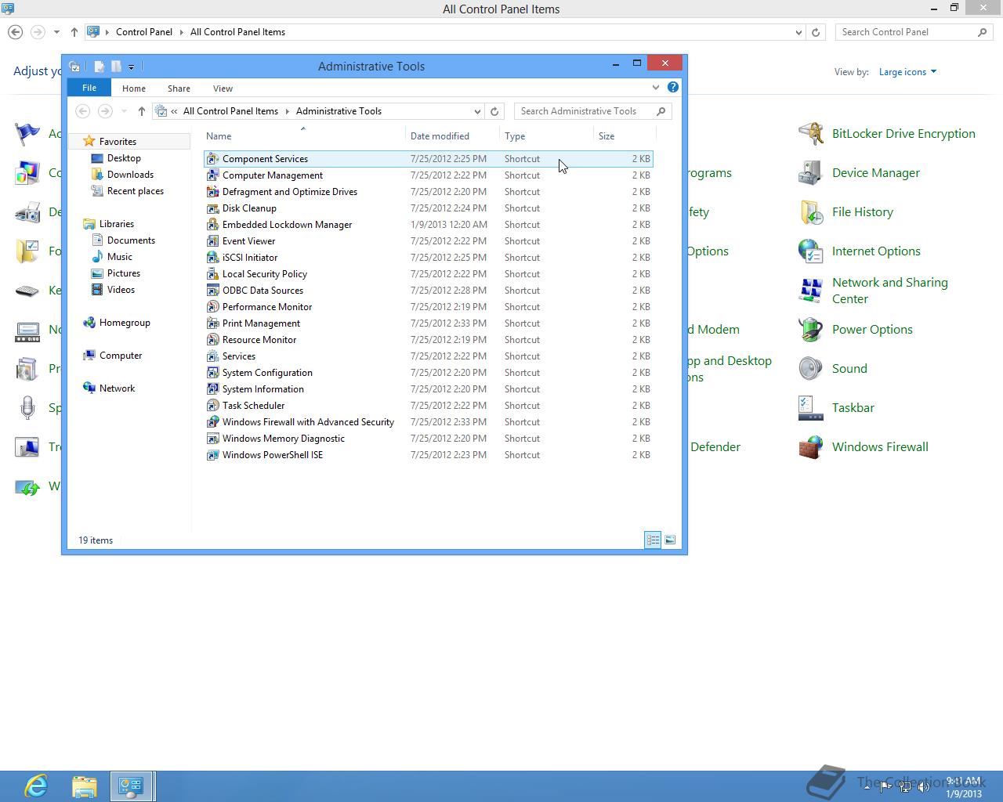The height and width of the screenshot is (802, 1003).
Task: Select Event Viewer shortcut icon
Action: click(212, 241)
